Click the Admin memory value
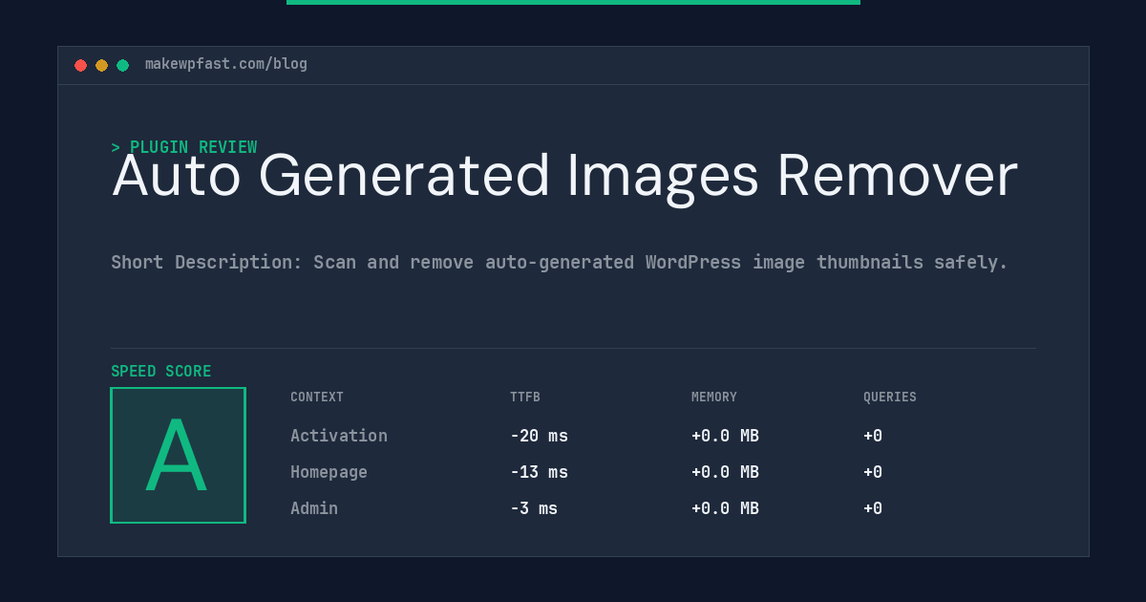Screen dimensions: 1146x602 725,508
